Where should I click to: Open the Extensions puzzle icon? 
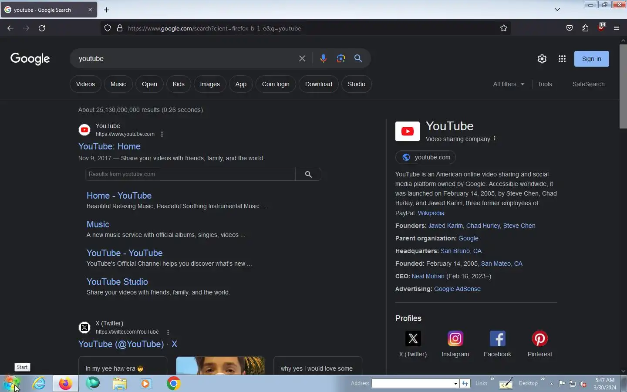(x=585, y=28)
